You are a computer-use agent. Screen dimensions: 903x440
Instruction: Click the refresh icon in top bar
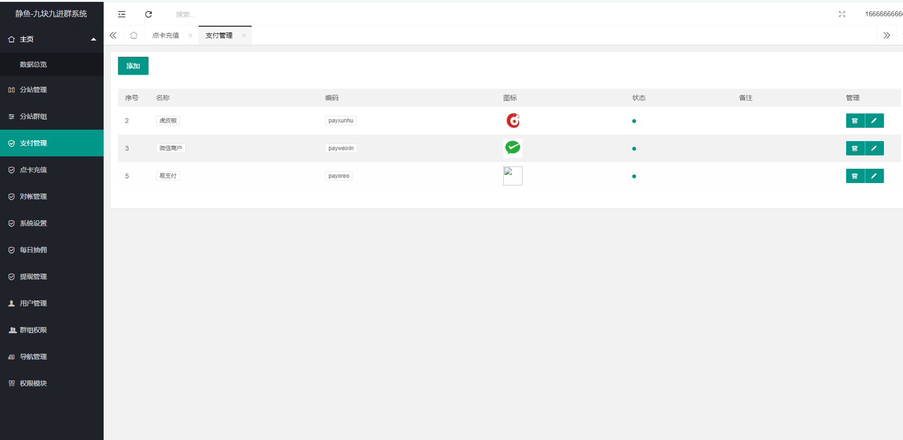(x=149, y=14)
